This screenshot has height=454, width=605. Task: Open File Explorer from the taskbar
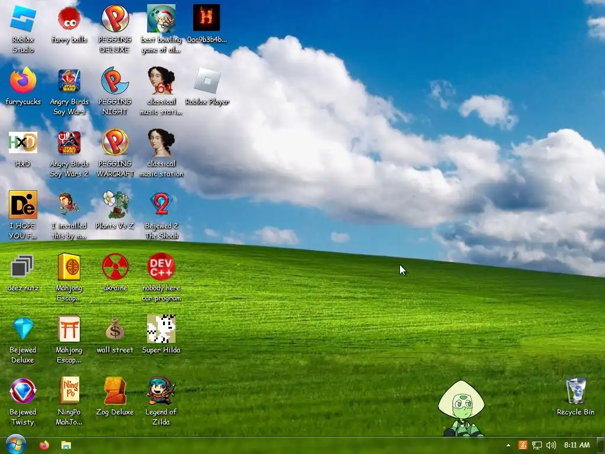(x=66, y=445)
